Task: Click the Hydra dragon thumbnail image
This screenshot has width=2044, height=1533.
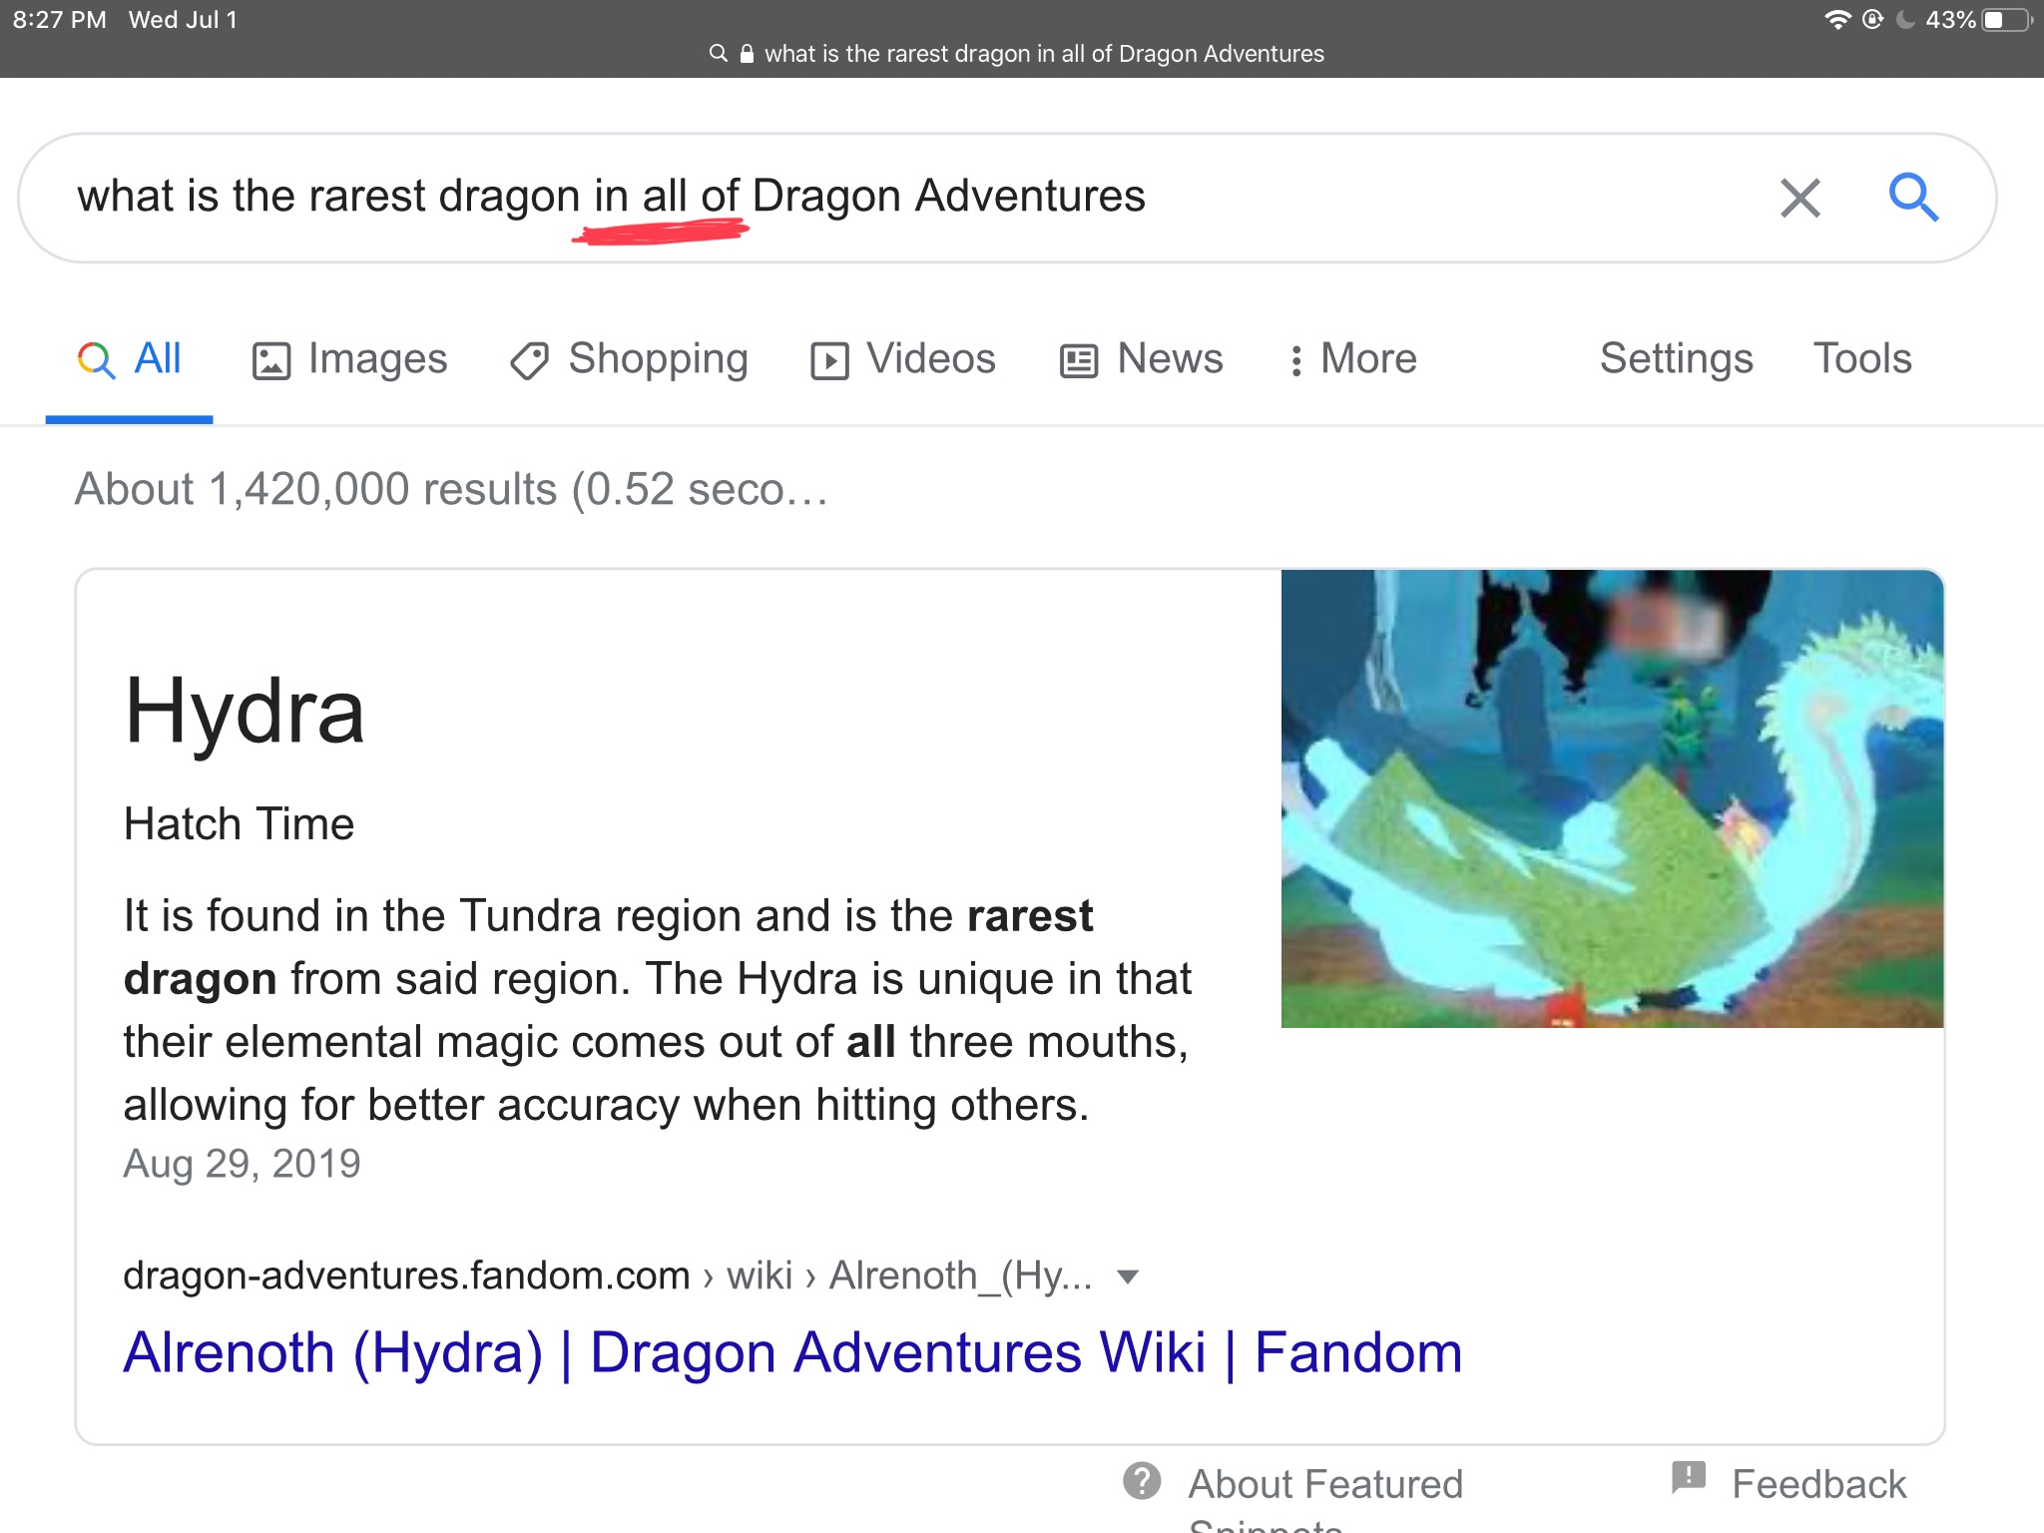Action: [1616, 795]
